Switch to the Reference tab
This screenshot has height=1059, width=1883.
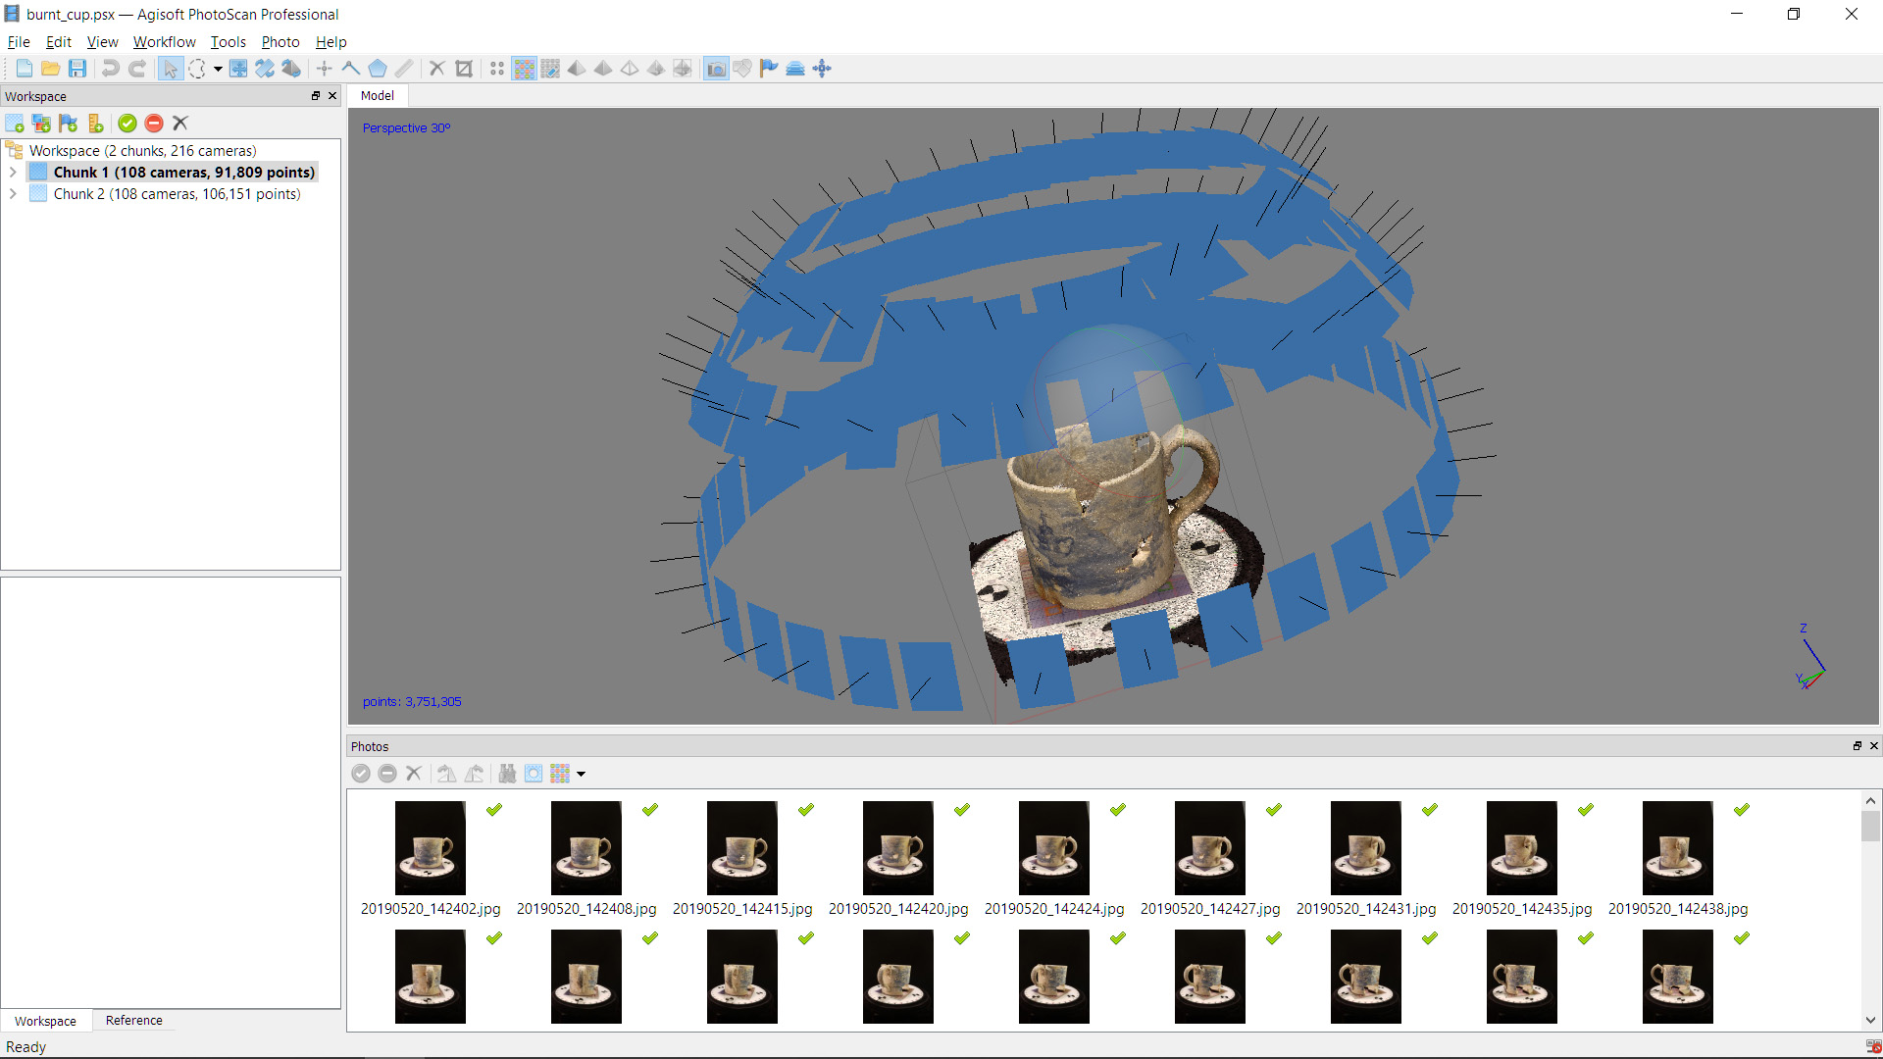tap(133, 1021)
